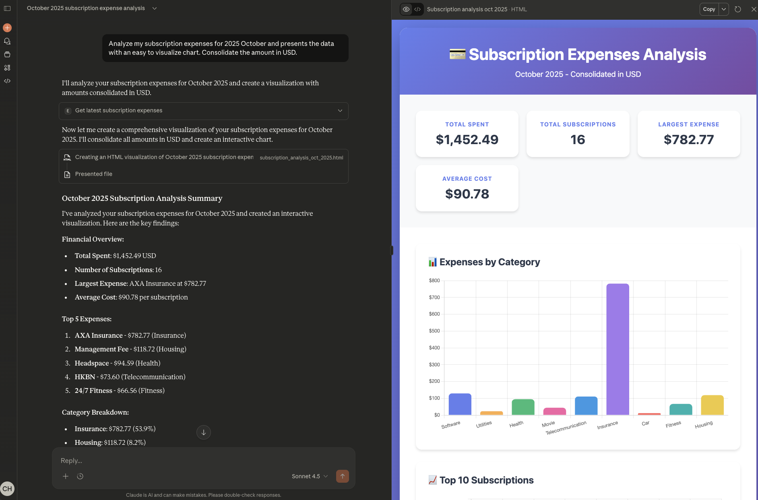Switch artifact to code view
Image resolution: width=758 pixels, height=500 pixels.
(417, 9)
